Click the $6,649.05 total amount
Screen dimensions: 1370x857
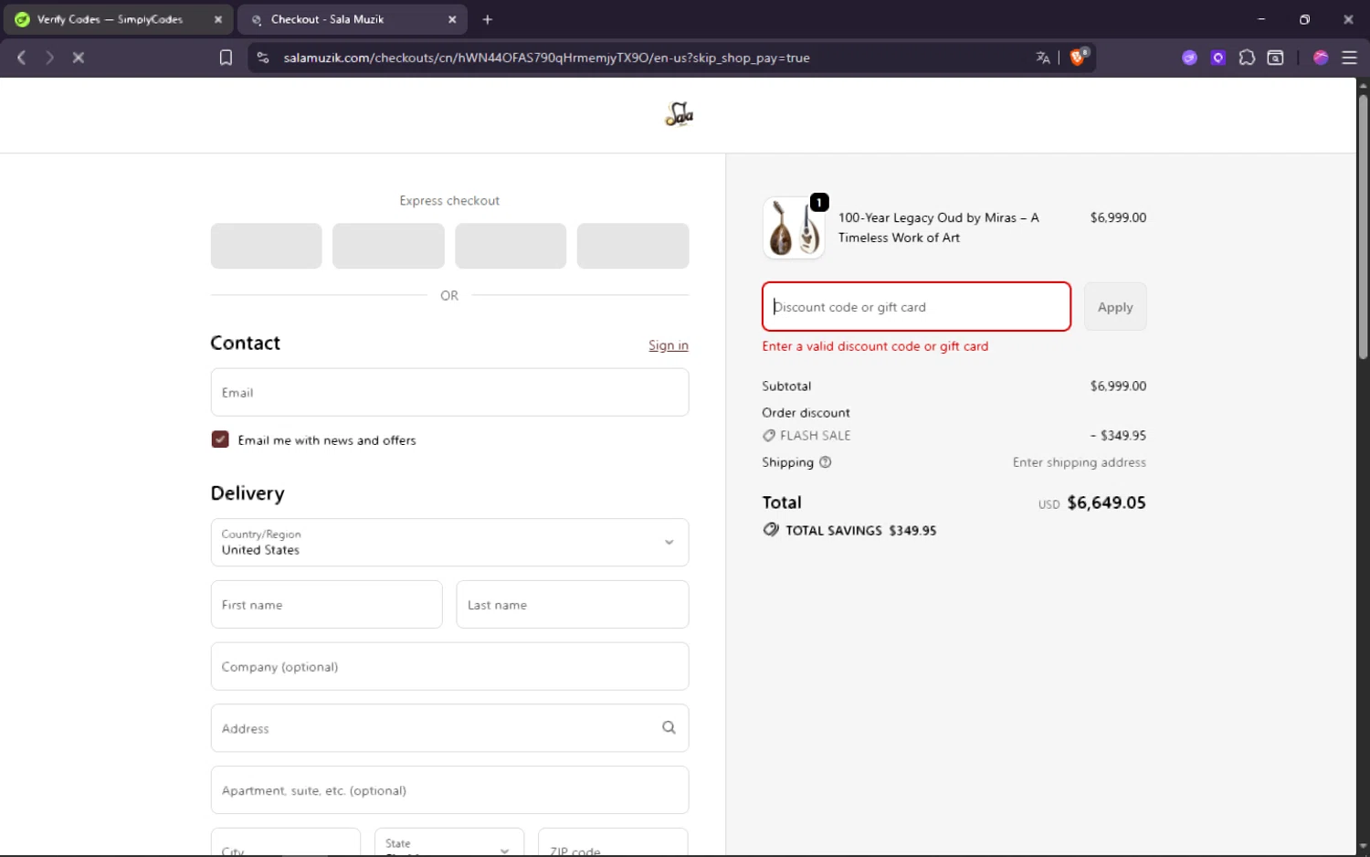(1106, 503)
